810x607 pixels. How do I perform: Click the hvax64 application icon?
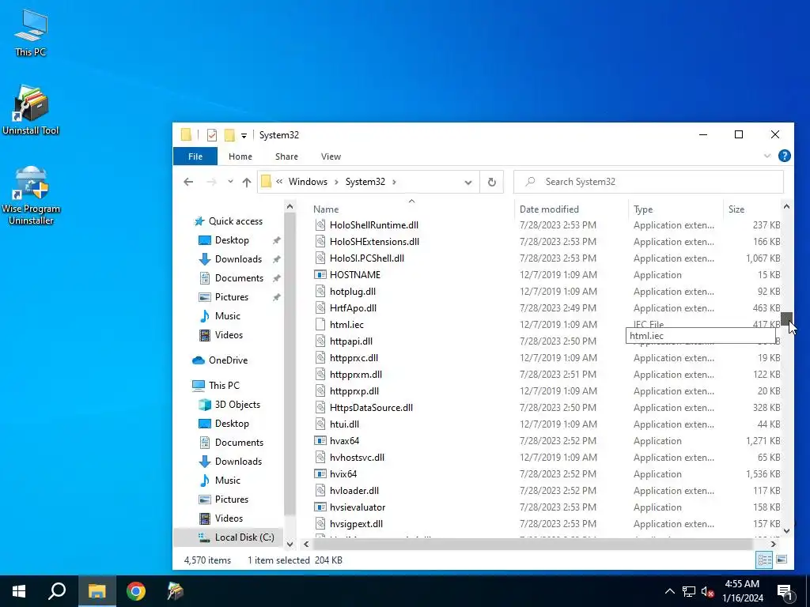pos(320,441)
